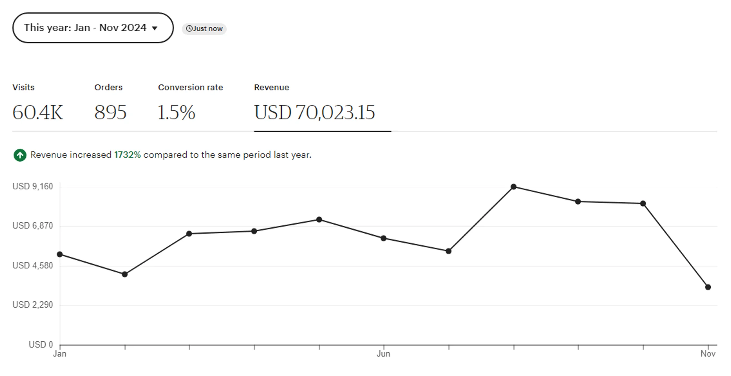Click the Just now refresh badge
This screenshot has height=376, width=731.
(x=204, y=29)
